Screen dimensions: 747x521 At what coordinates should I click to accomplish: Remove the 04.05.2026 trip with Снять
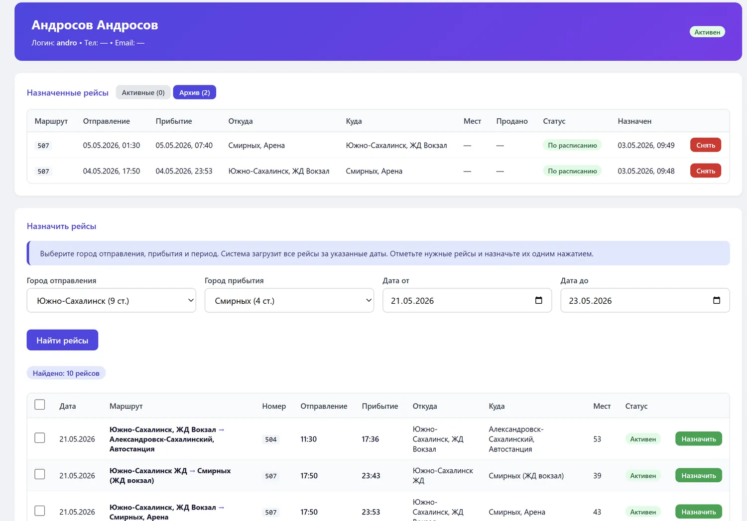706,171
